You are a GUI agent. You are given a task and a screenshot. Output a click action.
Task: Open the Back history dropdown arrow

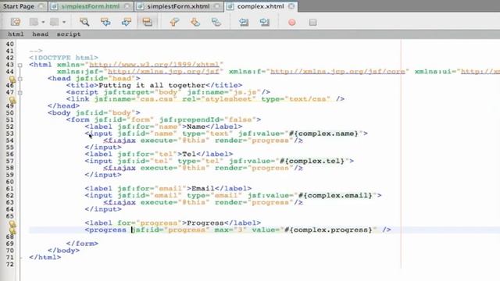click(x=43, y=23)
